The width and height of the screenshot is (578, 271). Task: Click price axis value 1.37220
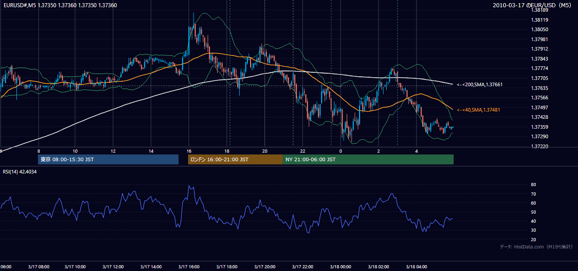pyautogui.click(x=540, y=146)
